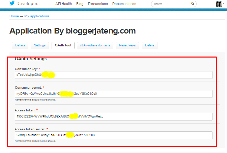Click the Developers header title
Image resolution: width=227 pixels, height=153 pixels.
[28, 4]
